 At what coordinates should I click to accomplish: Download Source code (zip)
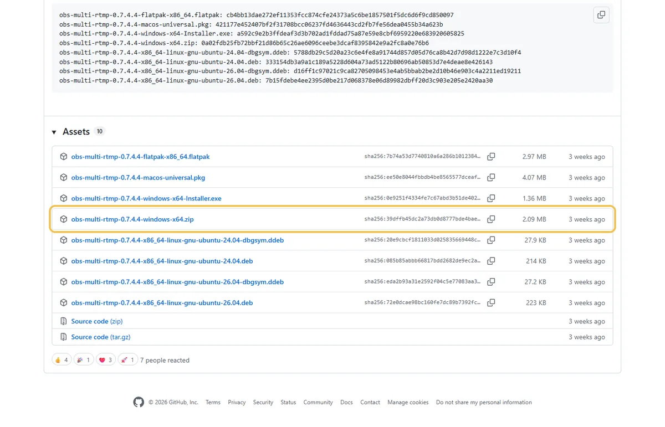tap(97, 321)
